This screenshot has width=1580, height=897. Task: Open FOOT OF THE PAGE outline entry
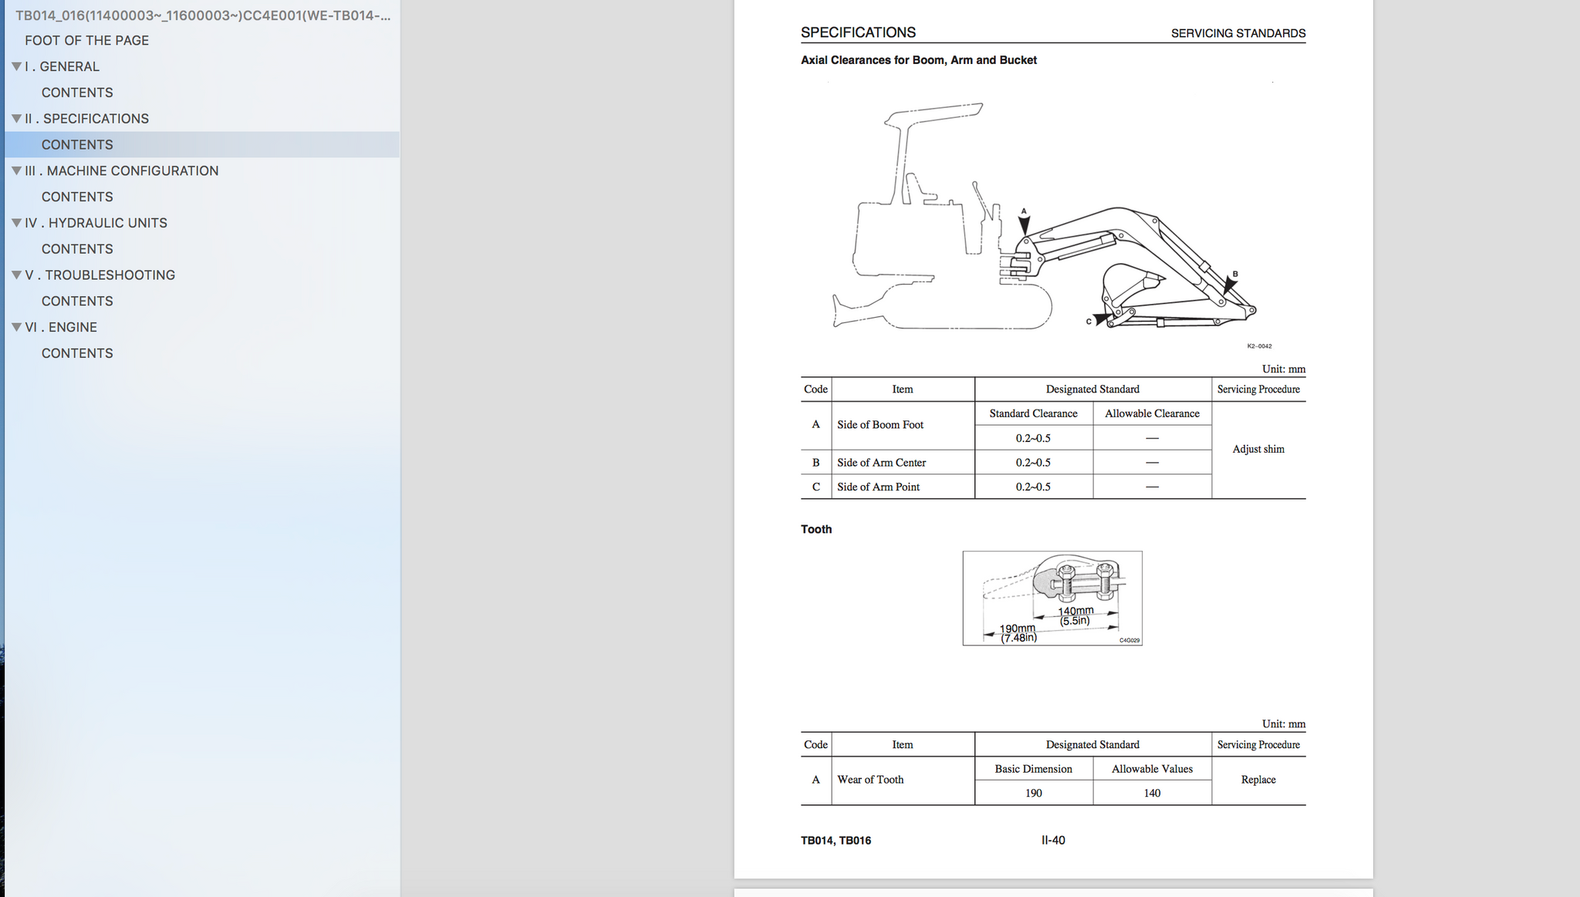[x=86, y=40]
